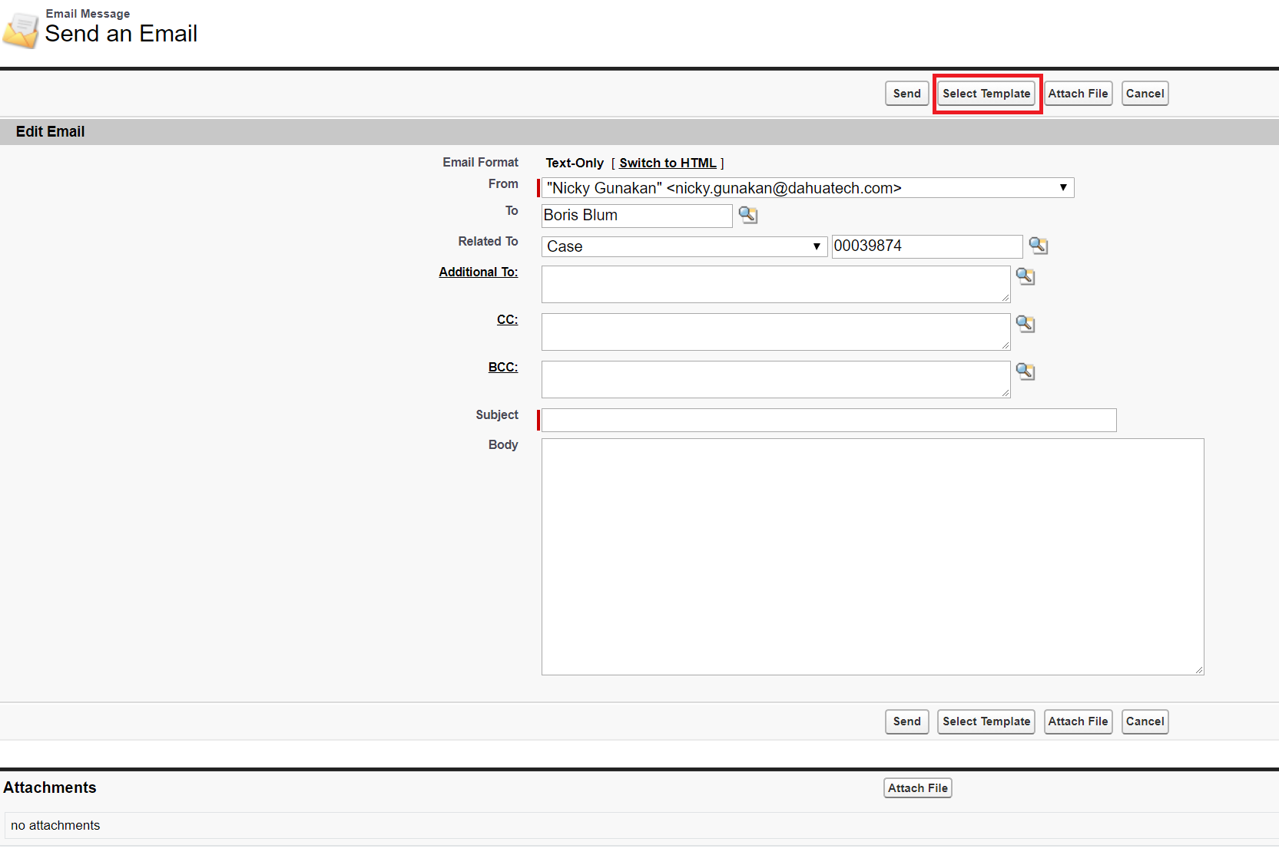Switch the email format to HTML

(668, 163)
